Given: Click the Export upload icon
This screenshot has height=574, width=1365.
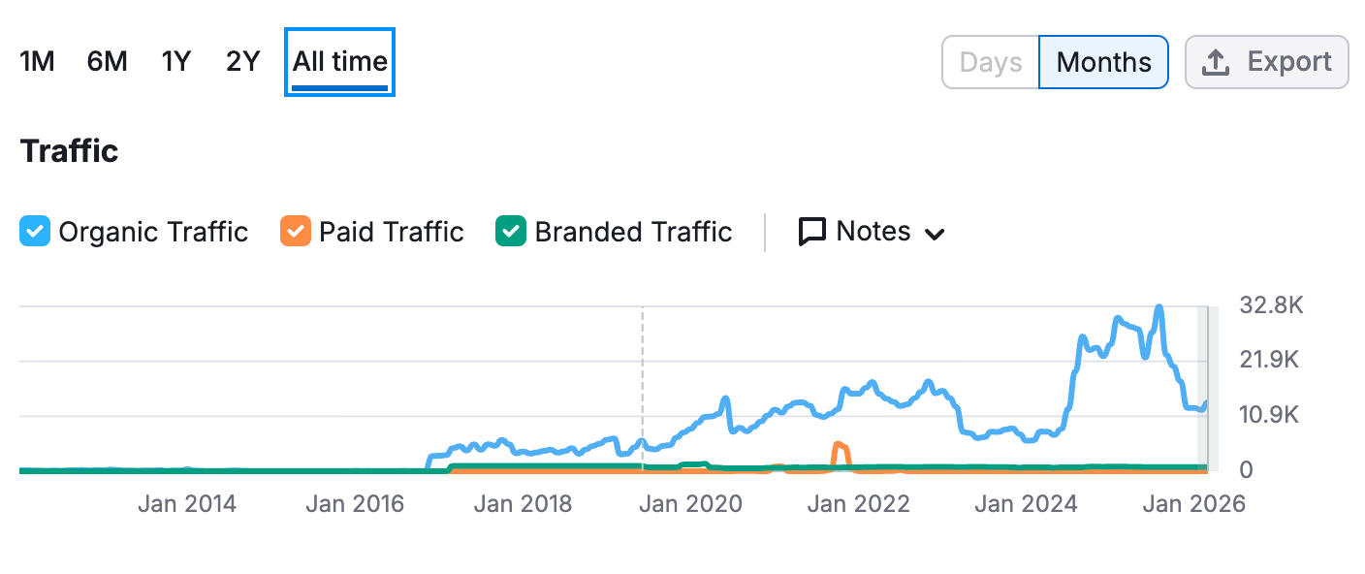Looking at the screenshot, I should pos(1215,63).
